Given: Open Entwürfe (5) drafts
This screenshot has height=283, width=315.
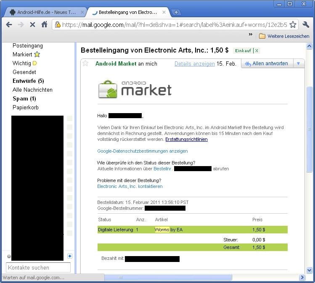Looking at the screenshot, I should tap(28, 81).
